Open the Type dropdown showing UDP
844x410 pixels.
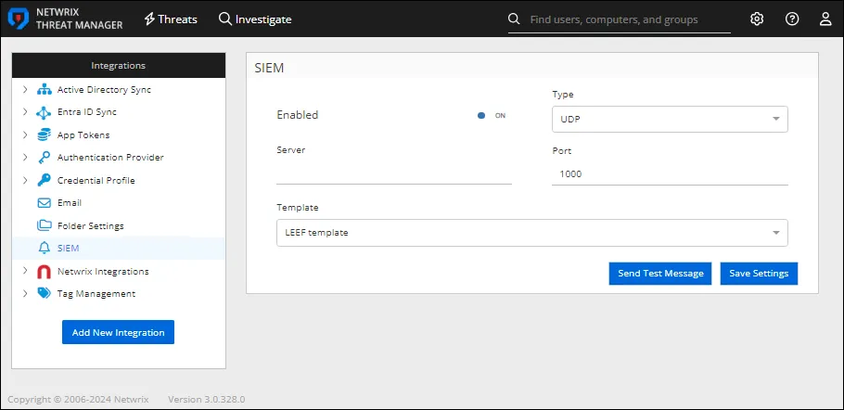(671, 119)
